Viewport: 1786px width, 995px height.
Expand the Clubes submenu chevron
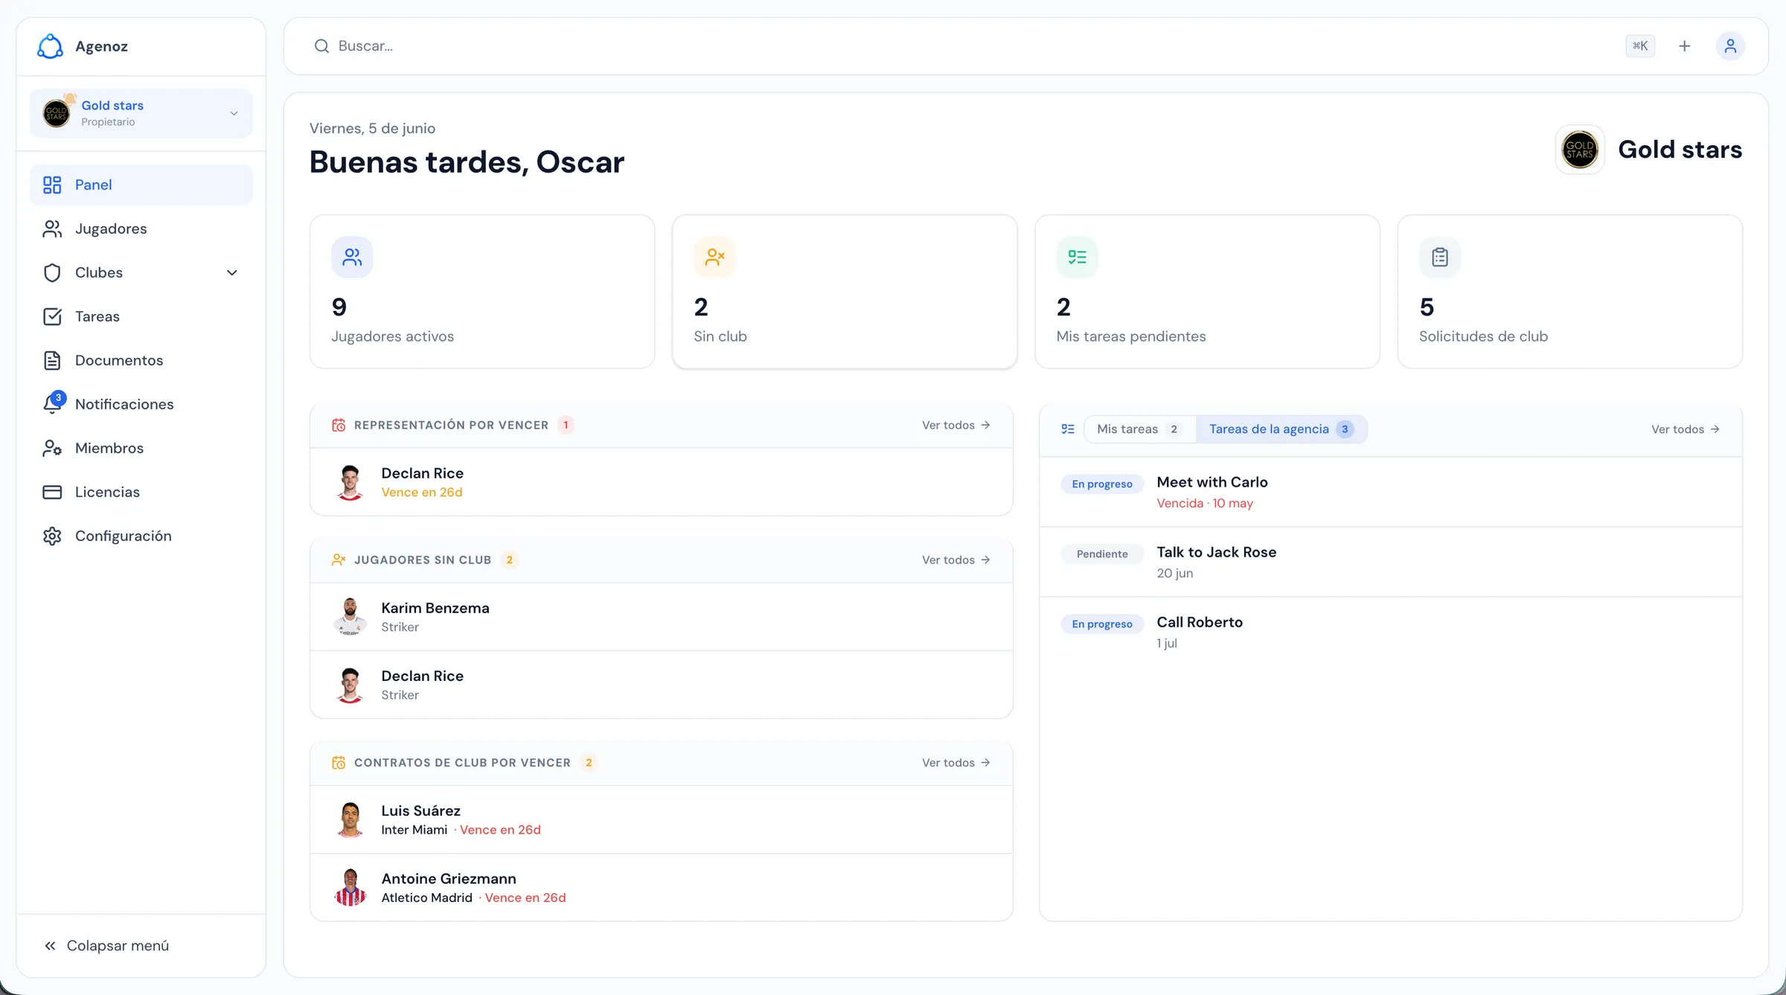pos(232,272)
